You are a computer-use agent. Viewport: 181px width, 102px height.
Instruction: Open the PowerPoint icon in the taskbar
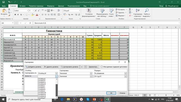[94, 99]
